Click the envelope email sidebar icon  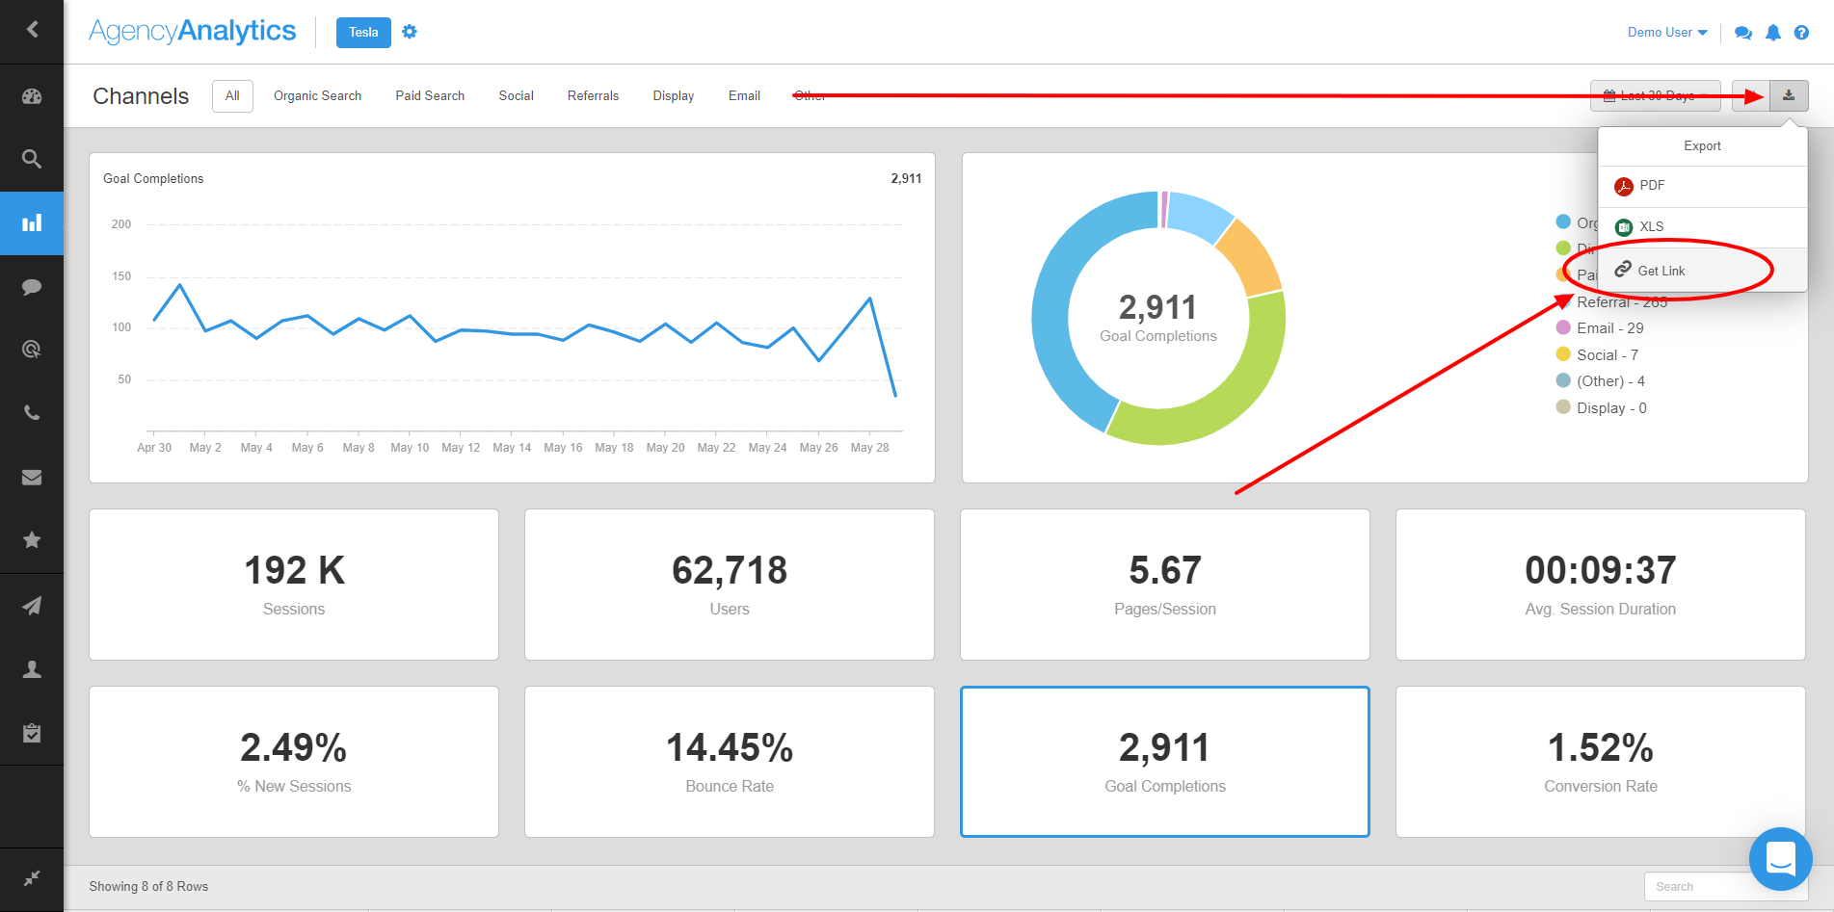pos(32,478)
